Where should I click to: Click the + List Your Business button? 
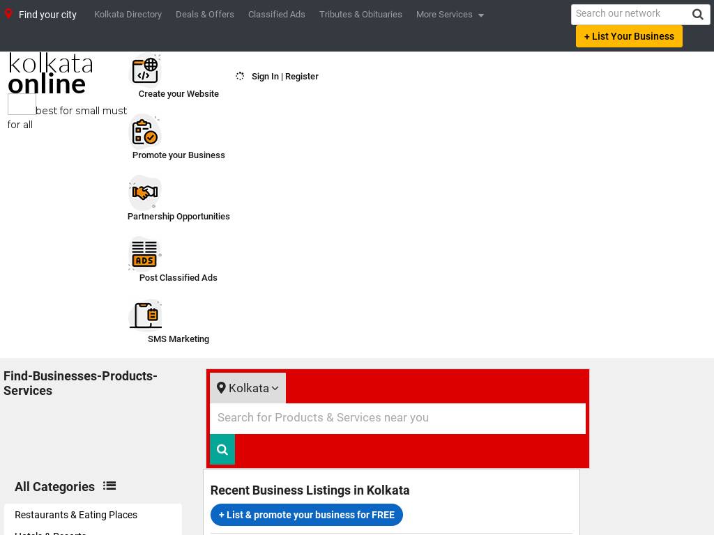pos(629,36)
